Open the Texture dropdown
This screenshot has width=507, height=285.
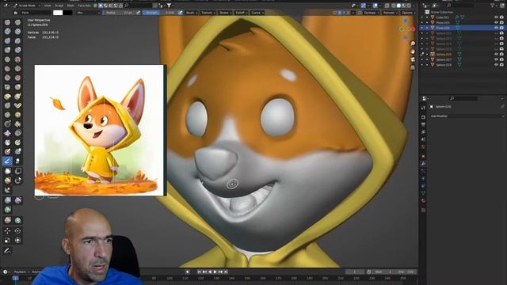pos(208,13)
